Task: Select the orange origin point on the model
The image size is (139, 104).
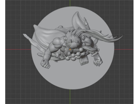Action: pos(70,49)
